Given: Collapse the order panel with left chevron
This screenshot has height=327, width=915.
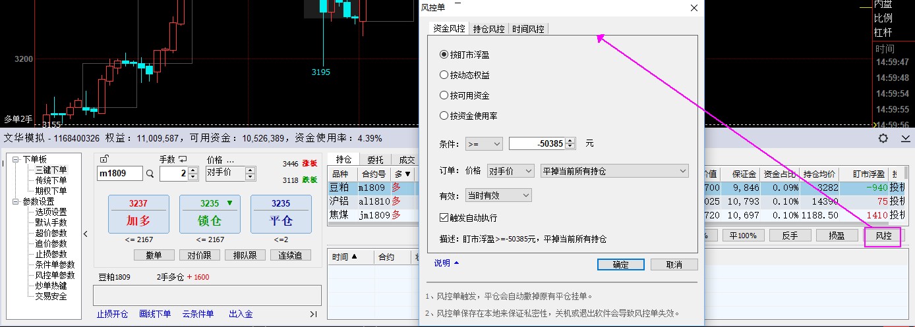Looking at the screenshot, I should (x=86, y=234).
